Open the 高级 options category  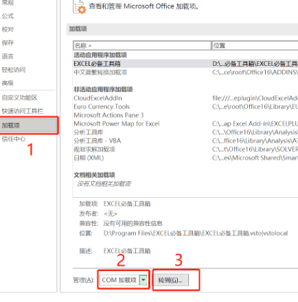pos(8,83)
